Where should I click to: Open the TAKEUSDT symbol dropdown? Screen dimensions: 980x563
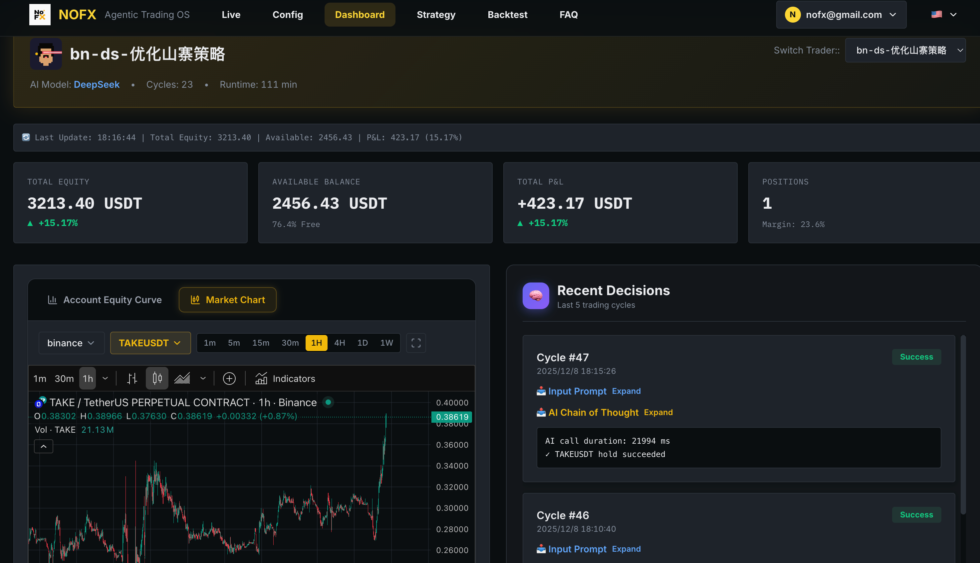pos(150,343)
